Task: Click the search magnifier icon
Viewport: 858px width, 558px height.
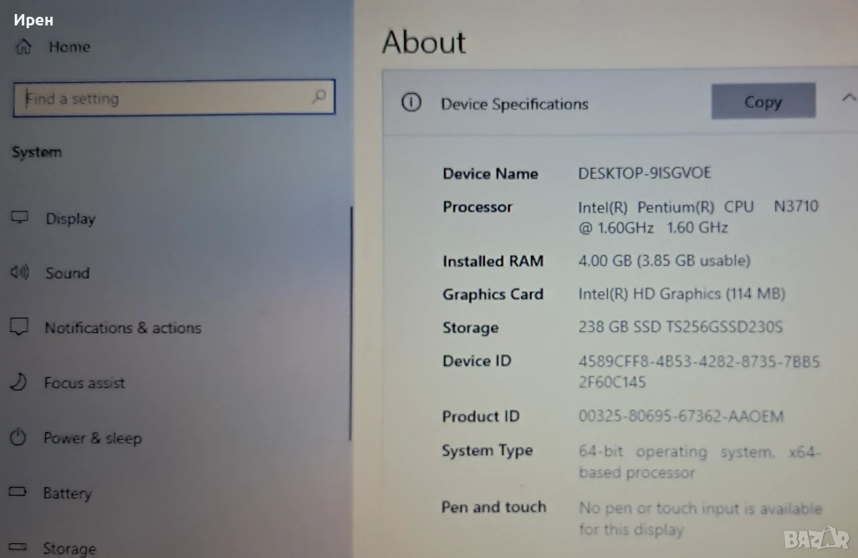Action: [x=319, y=97]
